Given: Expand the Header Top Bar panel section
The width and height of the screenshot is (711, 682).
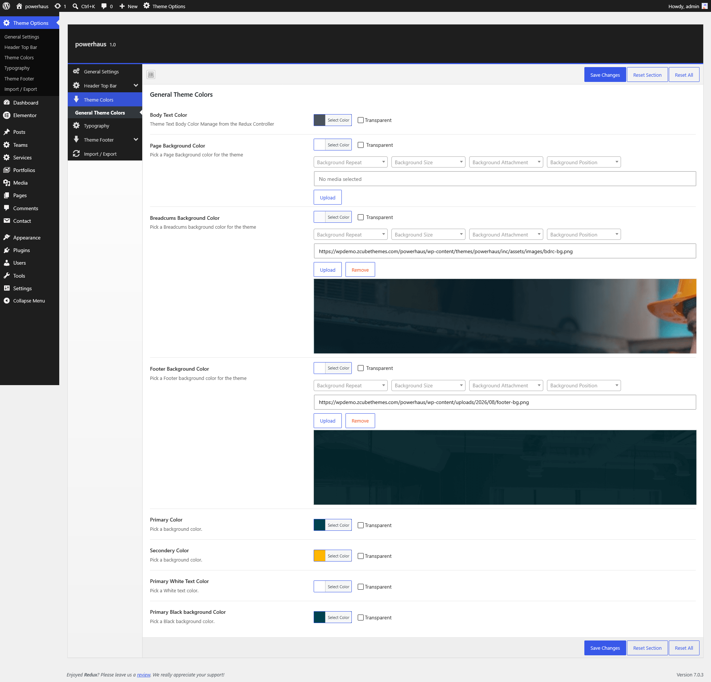Looking at the screenshot, I should click(x=105, y=86).
